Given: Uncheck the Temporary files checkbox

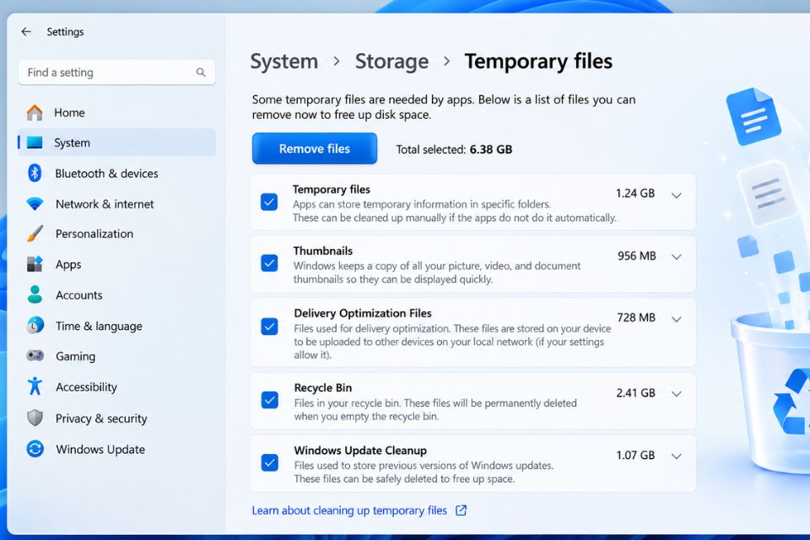Looking at the screenshot, I should [269, 202].
